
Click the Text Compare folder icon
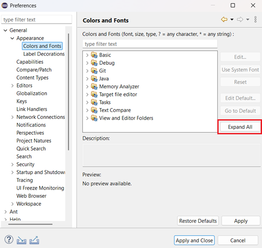point(94,110)
